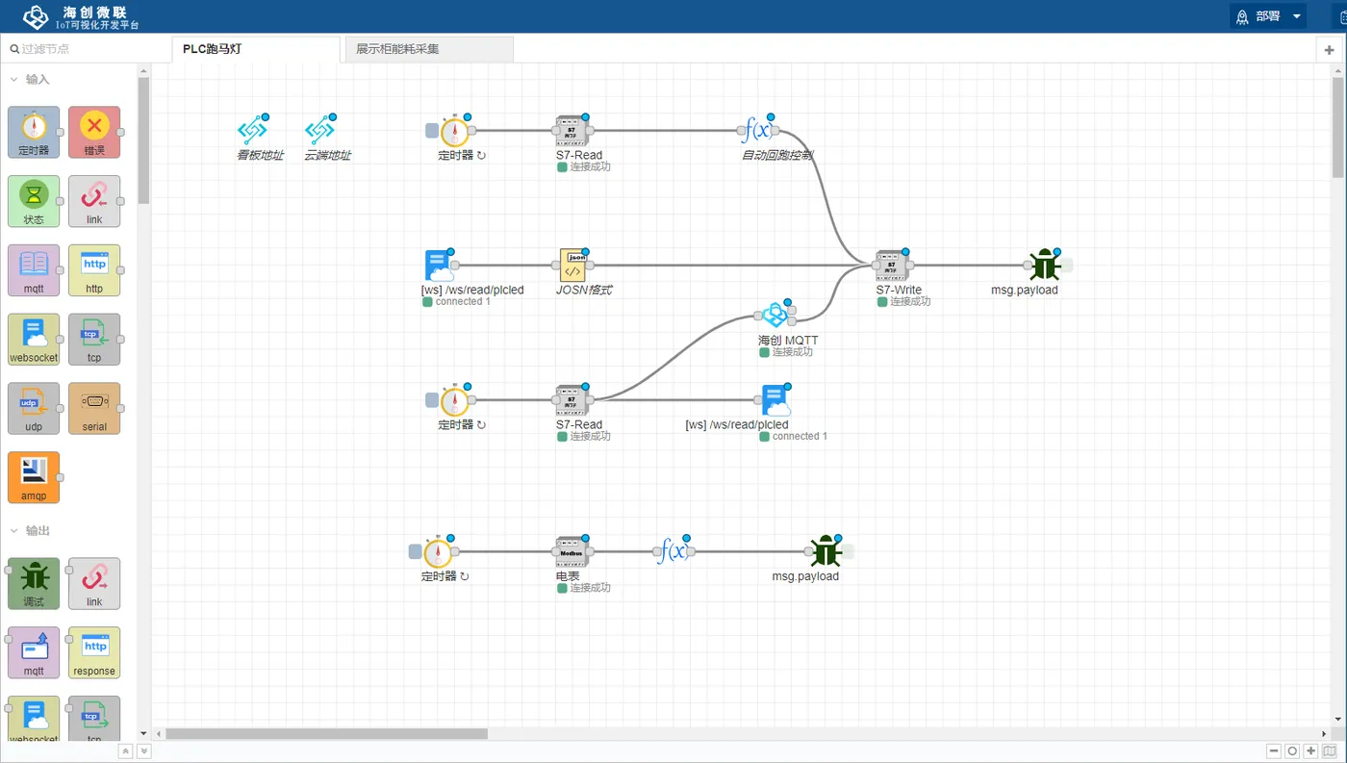This screenshot has height=763, width=1347.
Task: Select the tcp node under 输入
Action: pos(94,340)
